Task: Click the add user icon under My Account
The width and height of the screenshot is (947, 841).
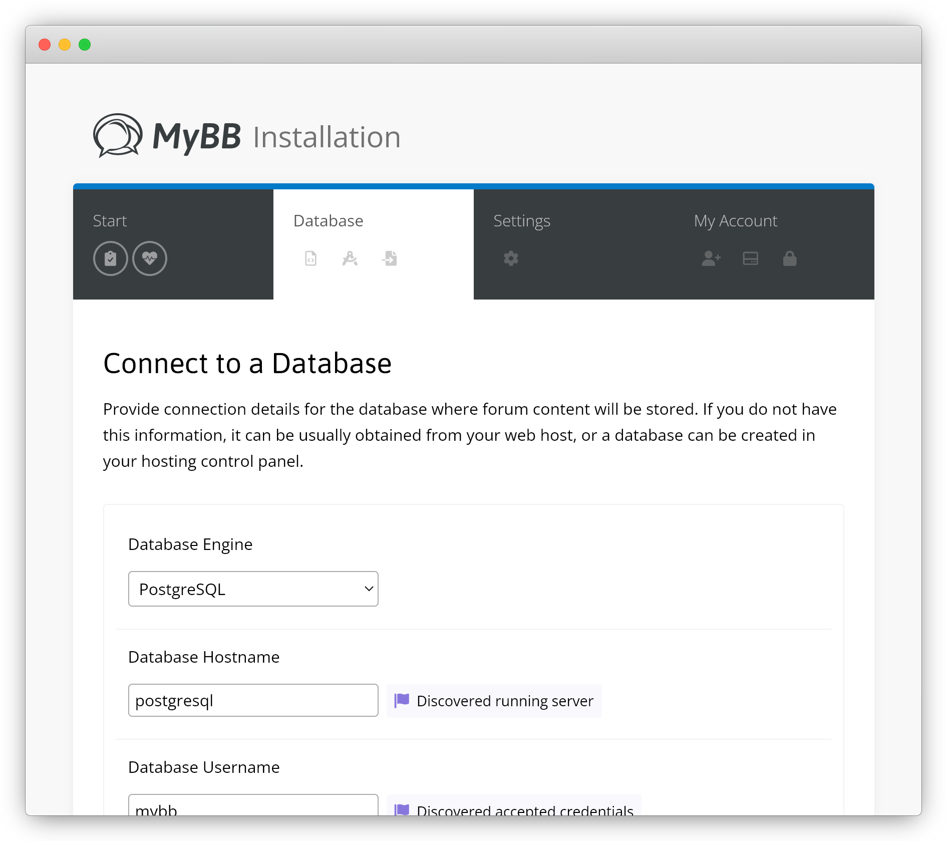Action: [711, 258]
